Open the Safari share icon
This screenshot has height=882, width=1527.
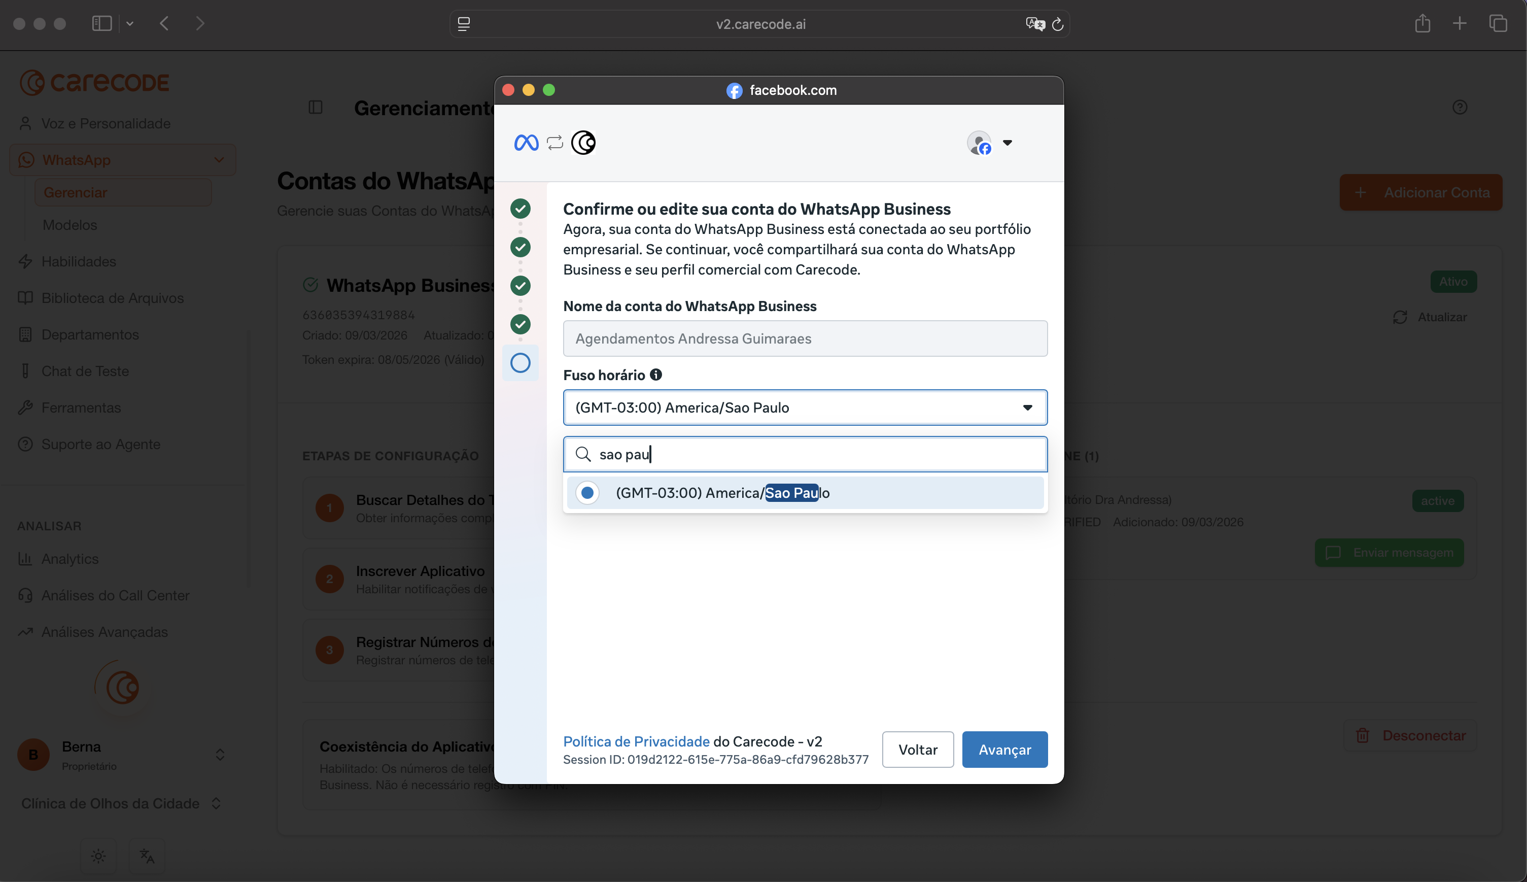click(x=1422, y=24)
